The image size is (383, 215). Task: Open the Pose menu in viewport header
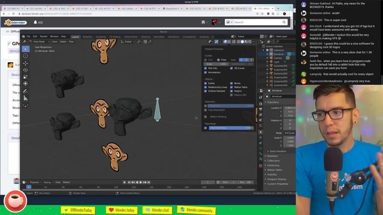point(71,42)
